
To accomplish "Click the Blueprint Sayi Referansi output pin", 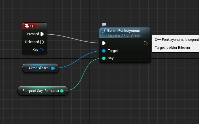I will tap(62, 91).
